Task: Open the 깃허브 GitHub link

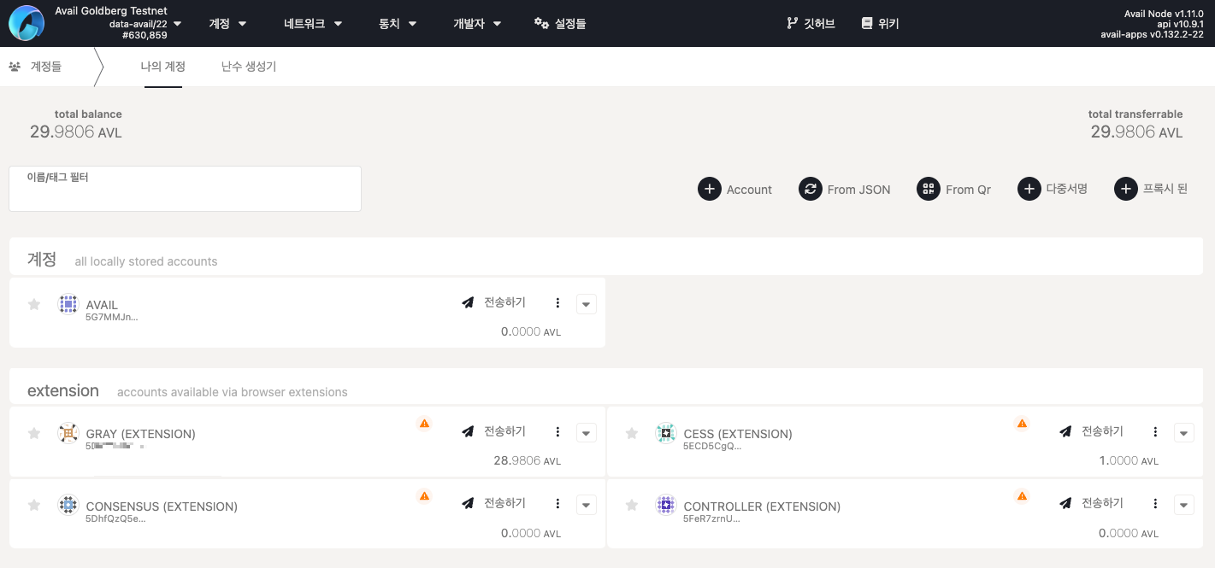Action: point(811,24)
